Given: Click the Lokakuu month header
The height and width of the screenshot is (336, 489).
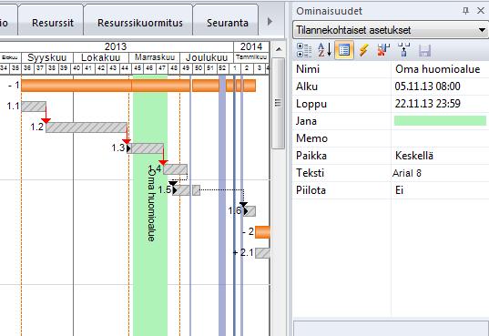Looking at the screenshot, I should click(x=101, y=57).
